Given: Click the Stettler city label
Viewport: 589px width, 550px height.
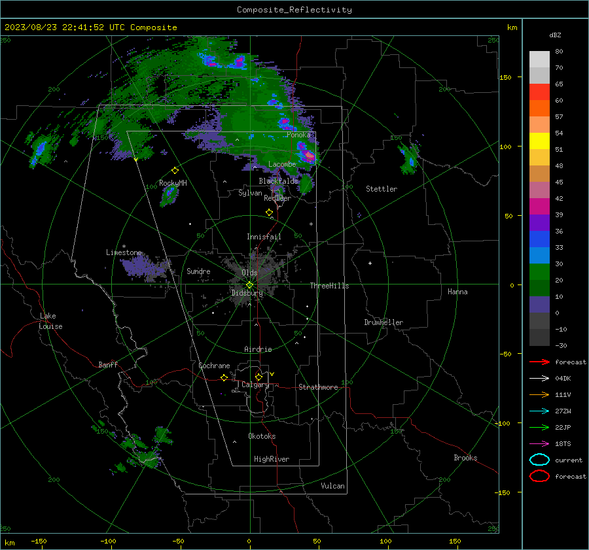Looking at the screenshot, I should [382, 189].
